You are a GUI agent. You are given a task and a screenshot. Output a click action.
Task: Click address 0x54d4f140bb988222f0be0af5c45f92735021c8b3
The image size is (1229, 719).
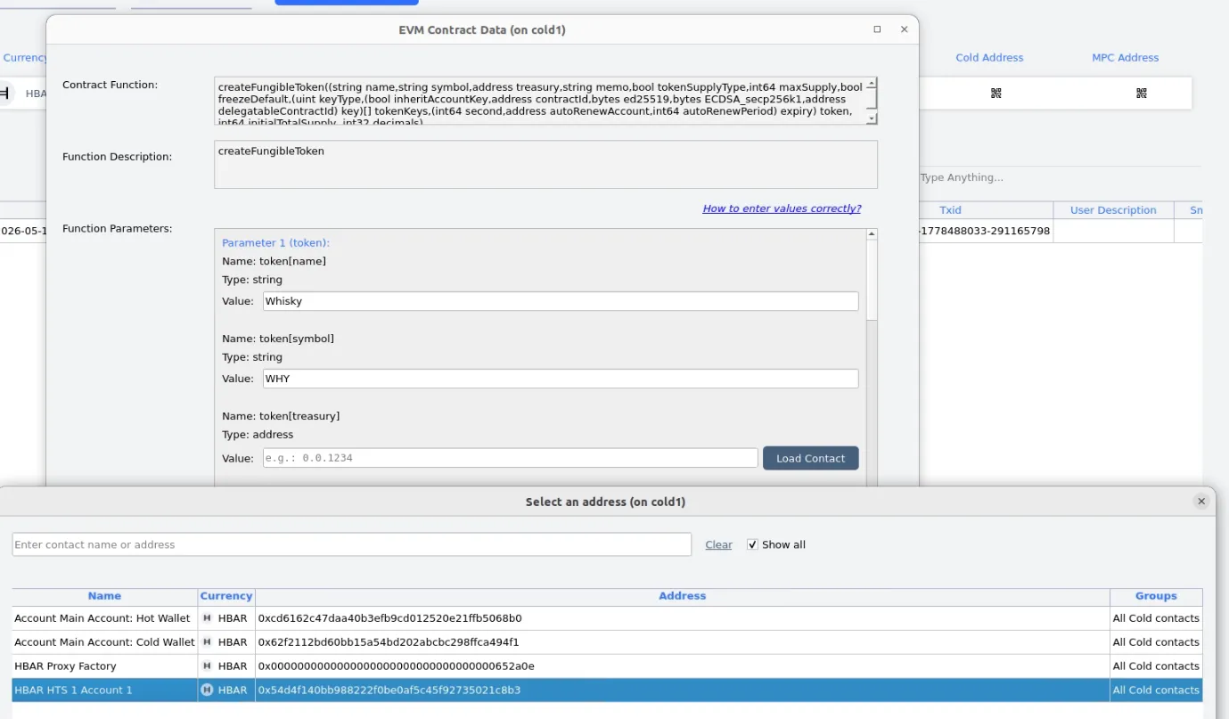(389, 690)
